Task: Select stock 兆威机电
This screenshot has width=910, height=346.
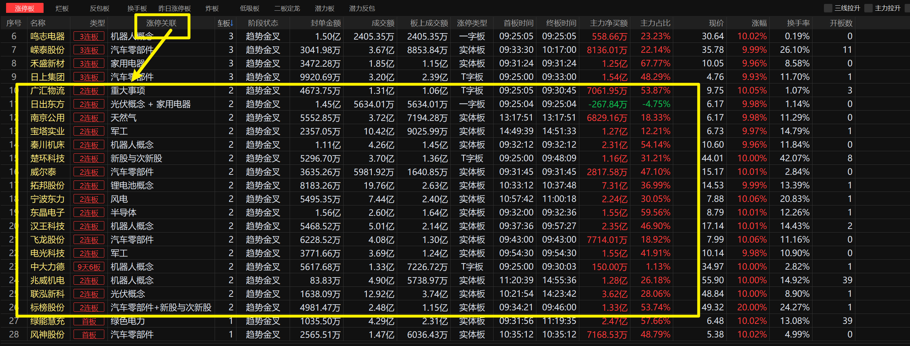Action: (47, 280)
